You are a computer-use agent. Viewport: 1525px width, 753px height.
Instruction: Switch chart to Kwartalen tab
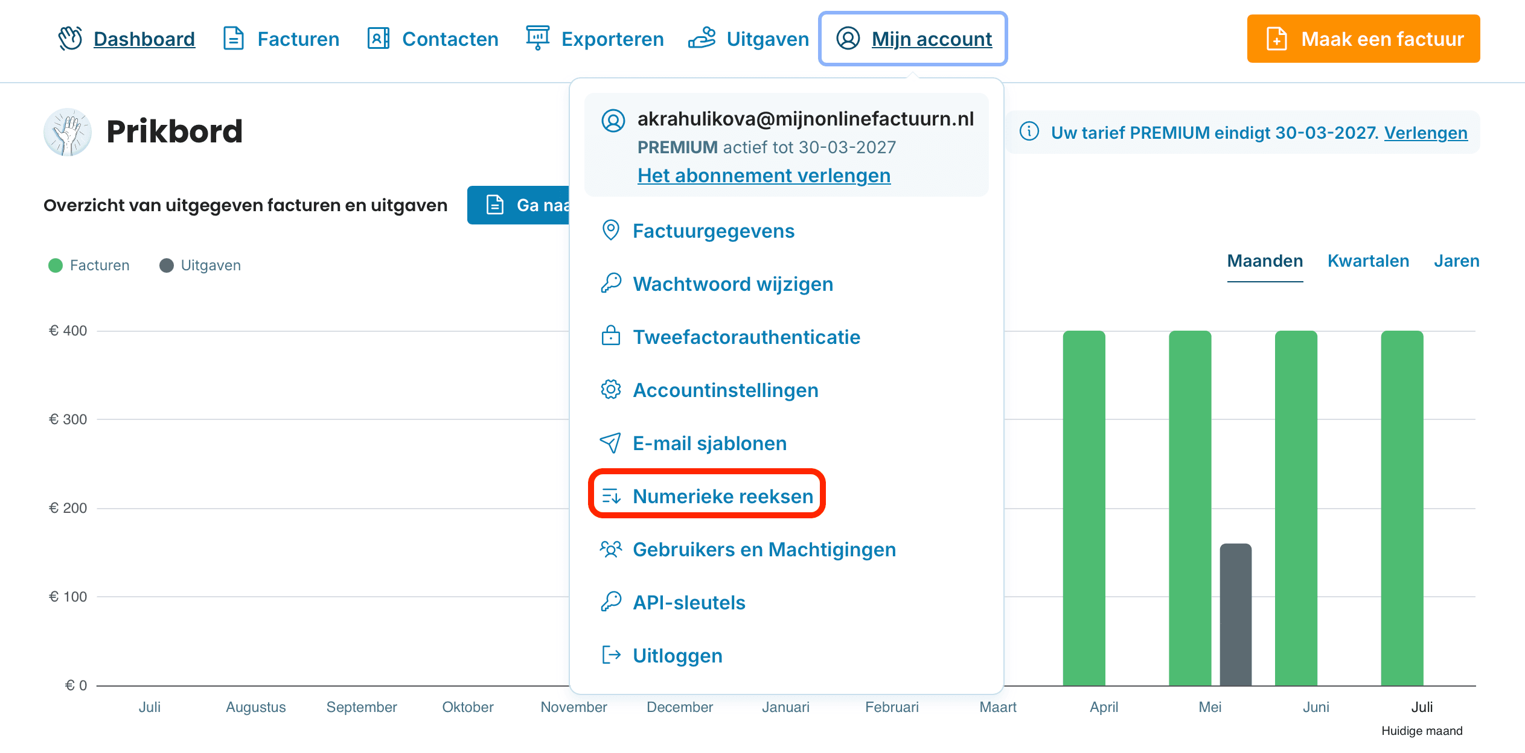click(x=1368, y=261)
